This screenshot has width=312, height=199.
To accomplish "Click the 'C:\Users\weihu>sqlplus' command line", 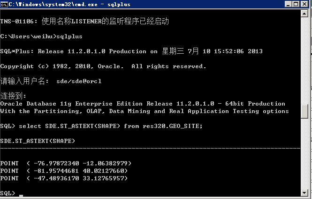I will click(x=41, y=36).
